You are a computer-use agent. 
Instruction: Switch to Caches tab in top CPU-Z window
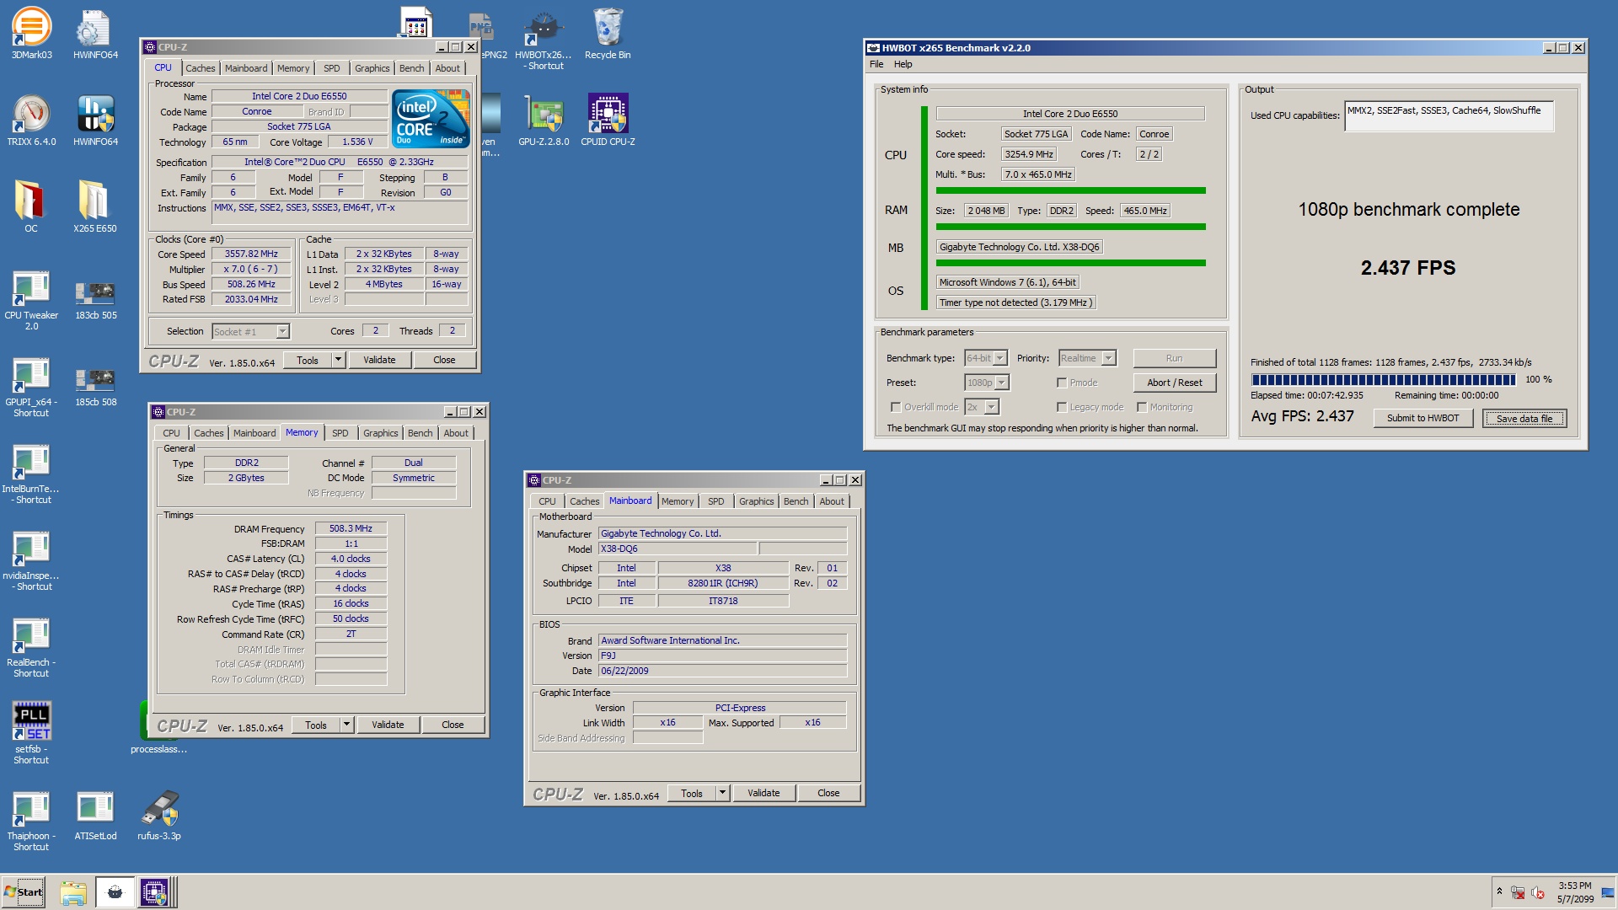click(201, 68)
